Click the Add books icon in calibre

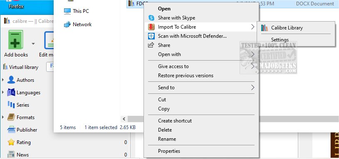coord(15,40)
